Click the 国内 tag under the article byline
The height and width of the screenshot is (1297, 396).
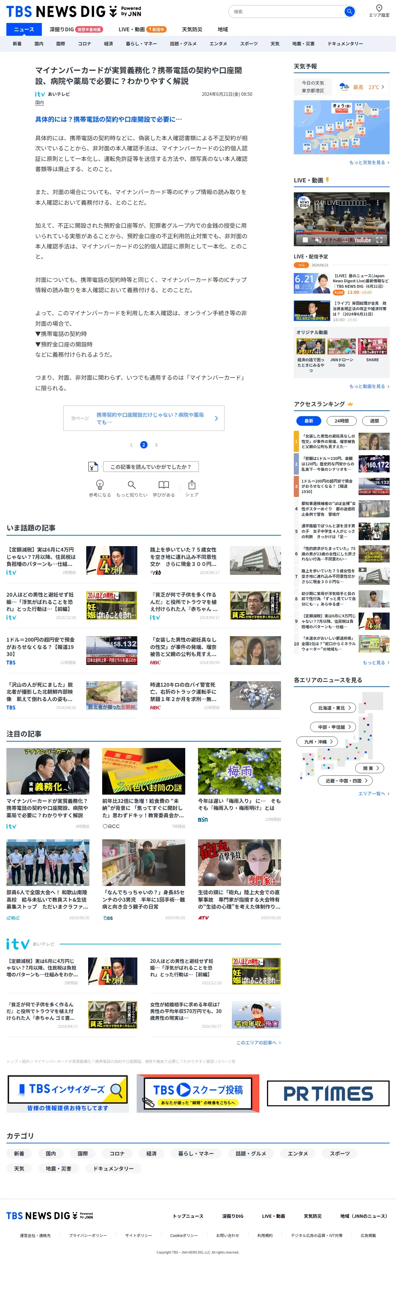pos(39,103)
